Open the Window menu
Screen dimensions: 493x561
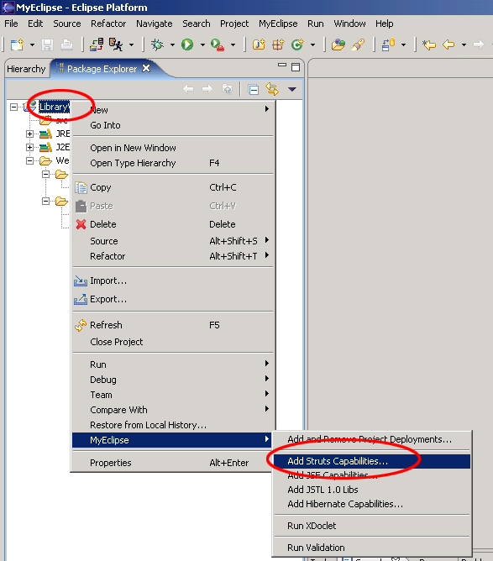click(349, 24)
